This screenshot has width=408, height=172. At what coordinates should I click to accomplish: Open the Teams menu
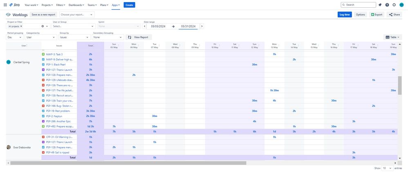pyautogui.click(x=92, y=5)
